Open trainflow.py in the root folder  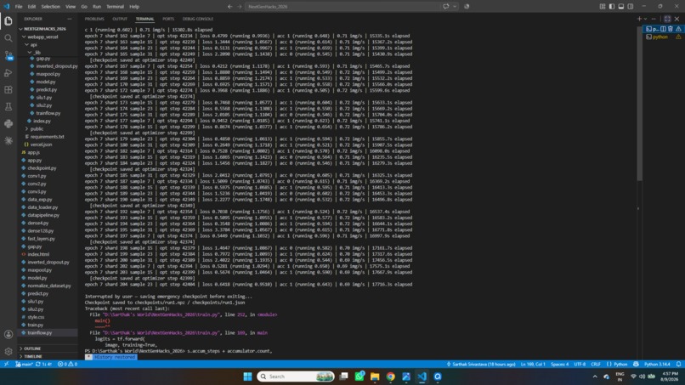pyautogui.click(x=39, y=332)
